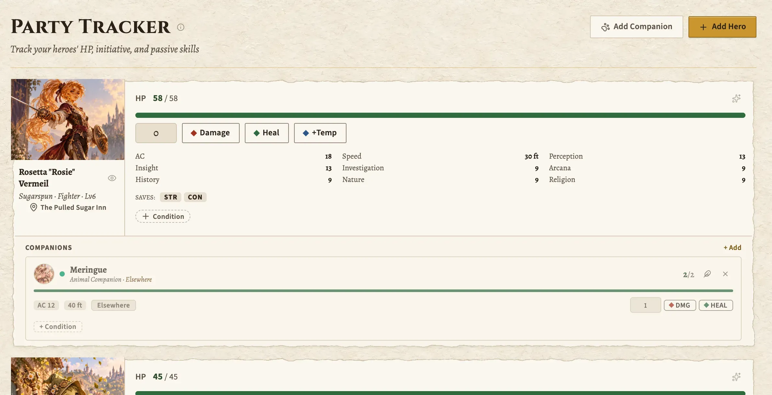Screen dimensions: 772x395
Task: Toggle the CON saving throw tag
Action: tap(195, 197)
